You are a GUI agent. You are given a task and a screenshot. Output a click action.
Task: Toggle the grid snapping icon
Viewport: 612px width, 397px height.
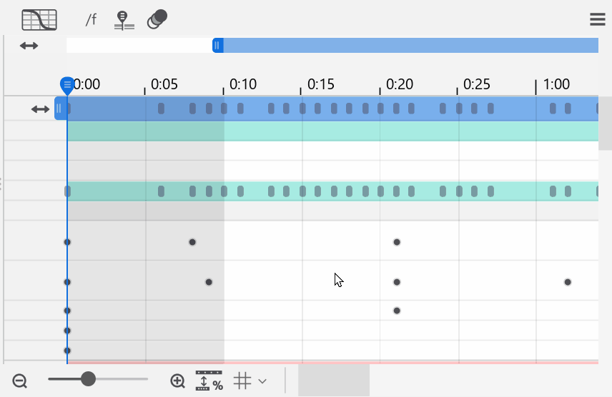tap(243, 381)
